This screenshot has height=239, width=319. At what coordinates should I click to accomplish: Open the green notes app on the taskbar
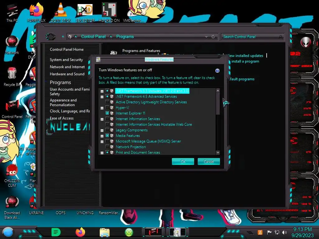point(56,232)
